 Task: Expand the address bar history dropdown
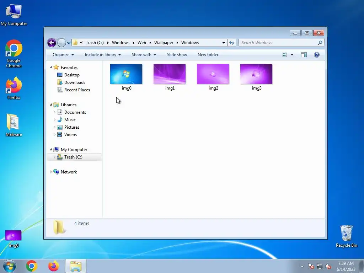(224, 43)
